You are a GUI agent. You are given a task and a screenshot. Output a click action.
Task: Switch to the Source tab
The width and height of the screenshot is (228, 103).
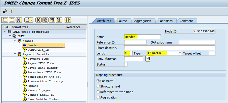[x=122, y=21]
